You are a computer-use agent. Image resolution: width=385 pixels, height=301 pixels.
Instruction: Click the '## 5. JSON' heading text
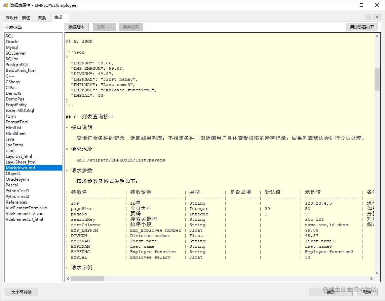pyautogui.click(x=79, y=41)
